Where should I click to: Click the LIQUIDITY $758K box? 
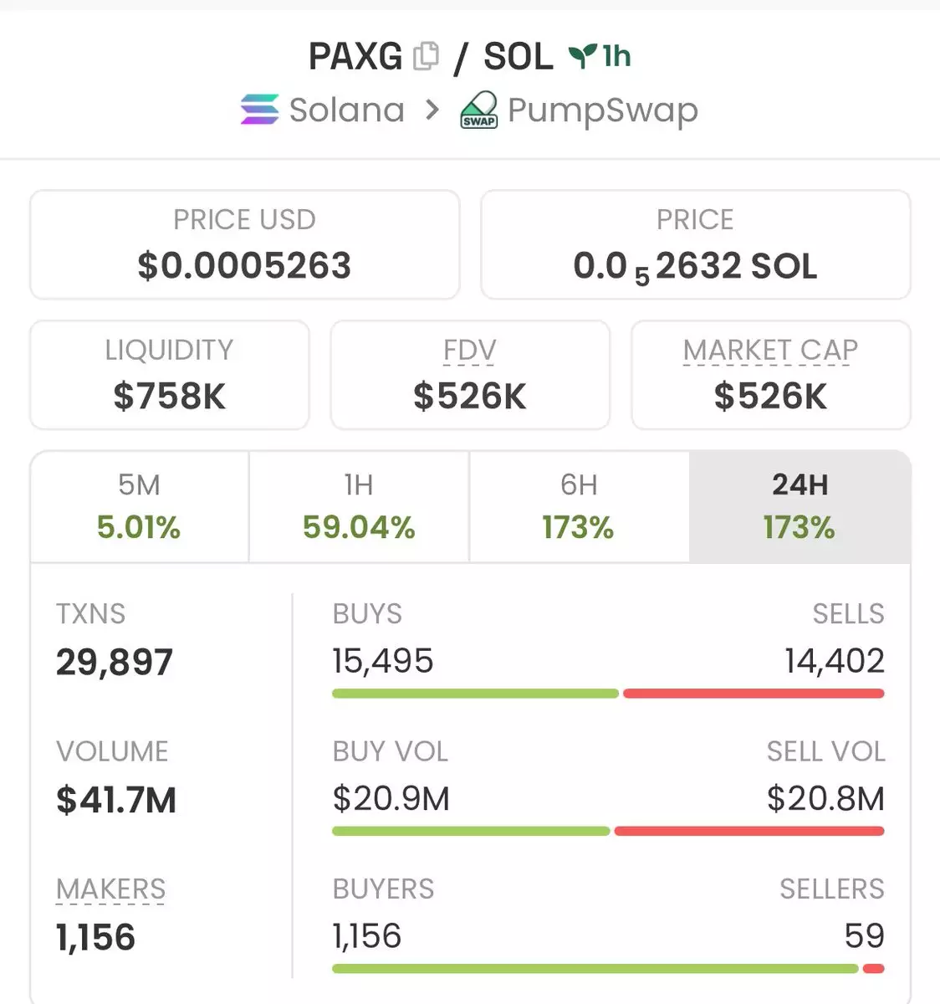(169, 375)
